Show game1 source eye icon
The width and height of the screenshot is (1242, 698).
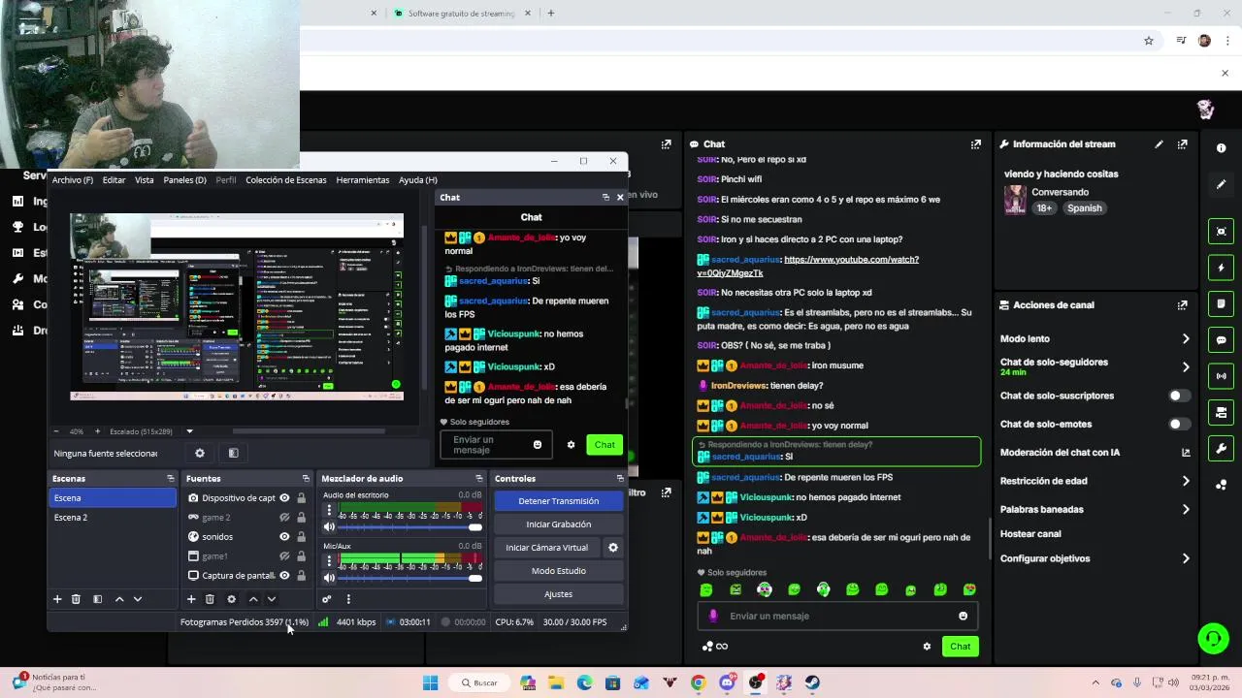(x=284, y=556)
